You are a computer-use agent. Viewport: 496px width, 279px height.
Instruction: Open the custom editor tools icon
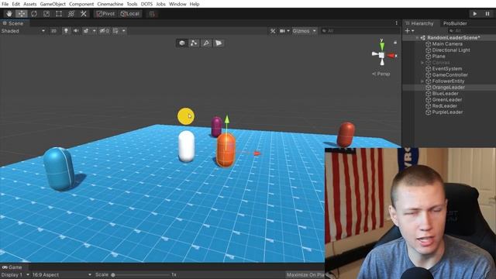click(84, 14)
